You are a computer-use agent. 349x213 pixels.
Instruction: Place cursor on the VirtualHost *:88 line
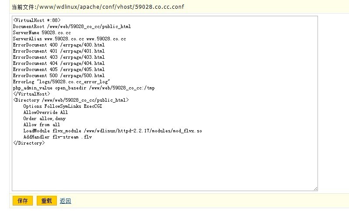[37, 20]
